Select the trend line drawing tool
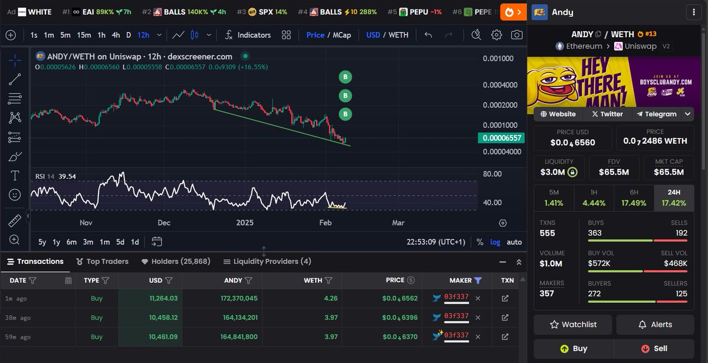The width and height of the screenshot is (708, 363). pos(14,78)
